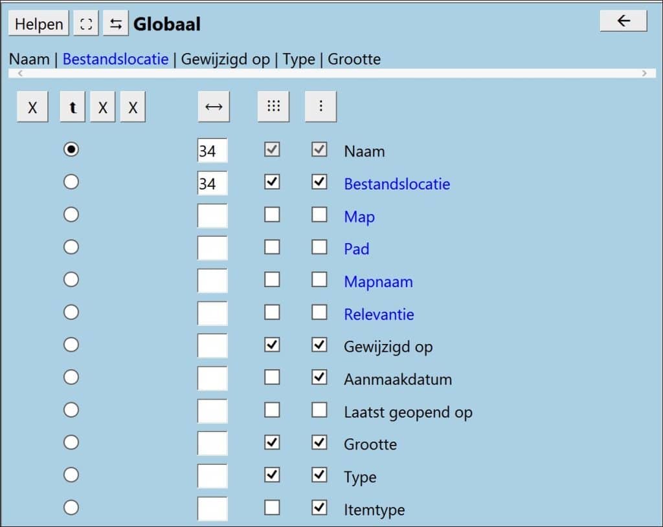Image resolution: width=663 pixels, height=527 pixels.
Task: Click Grootte in the header list
Action: [x=354, y=59]
